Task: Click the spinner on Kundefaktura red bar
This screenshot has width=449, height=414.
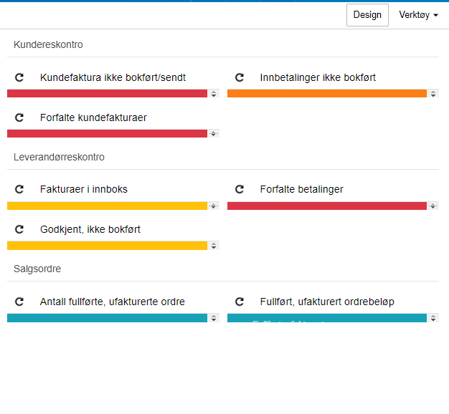Action: [214, 94]
